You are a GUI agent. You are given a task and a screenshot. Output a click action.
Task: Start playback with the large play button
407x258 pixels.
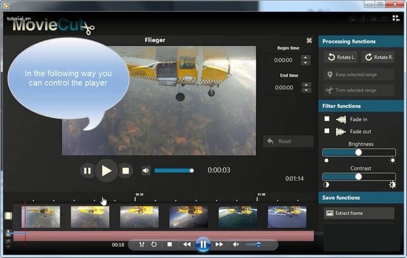[x=106, y=170]
